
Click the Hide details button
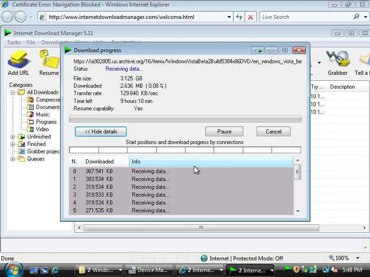pos(101,132)
